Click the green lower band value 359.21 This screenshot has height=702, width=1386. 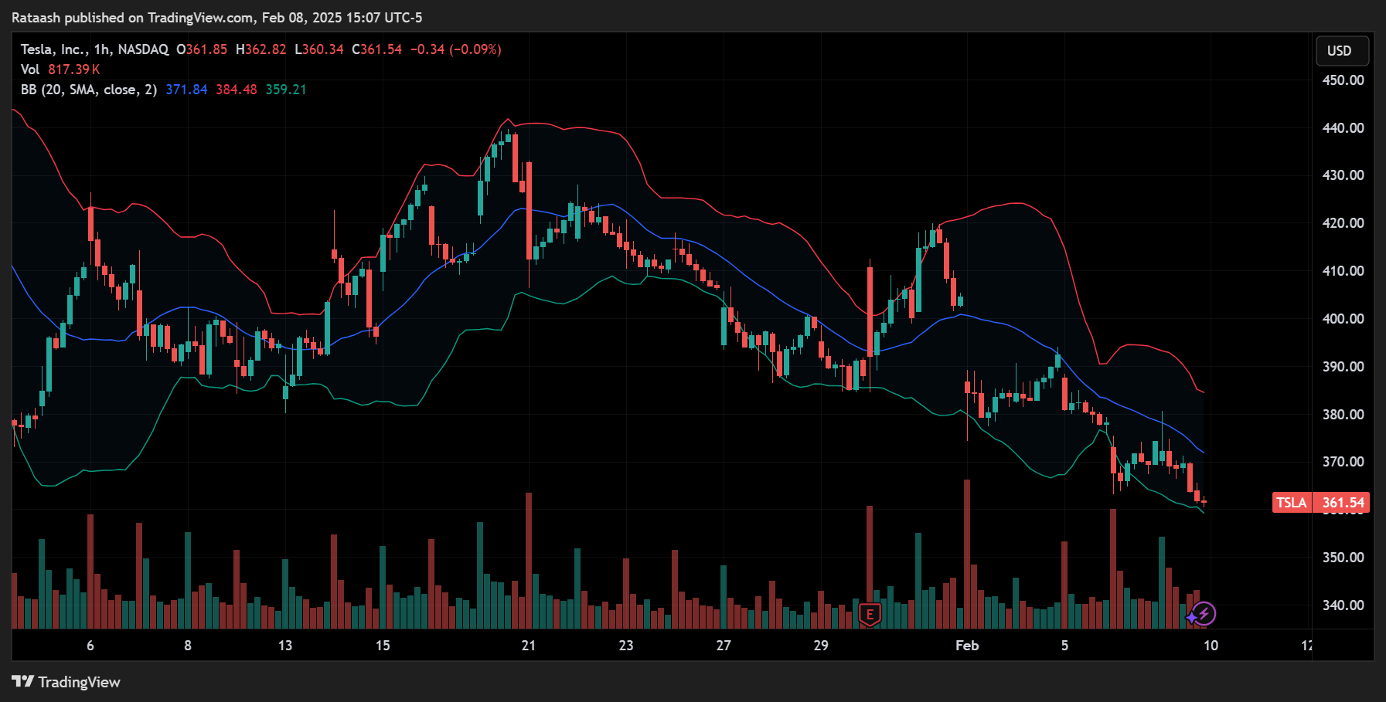coord(286,90)
